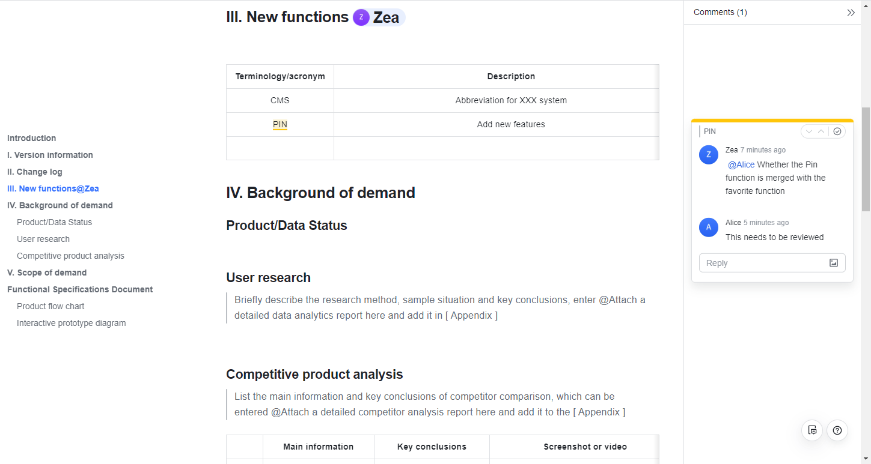
Task: Open help via the question mark icon
Action: pos(837,430)
